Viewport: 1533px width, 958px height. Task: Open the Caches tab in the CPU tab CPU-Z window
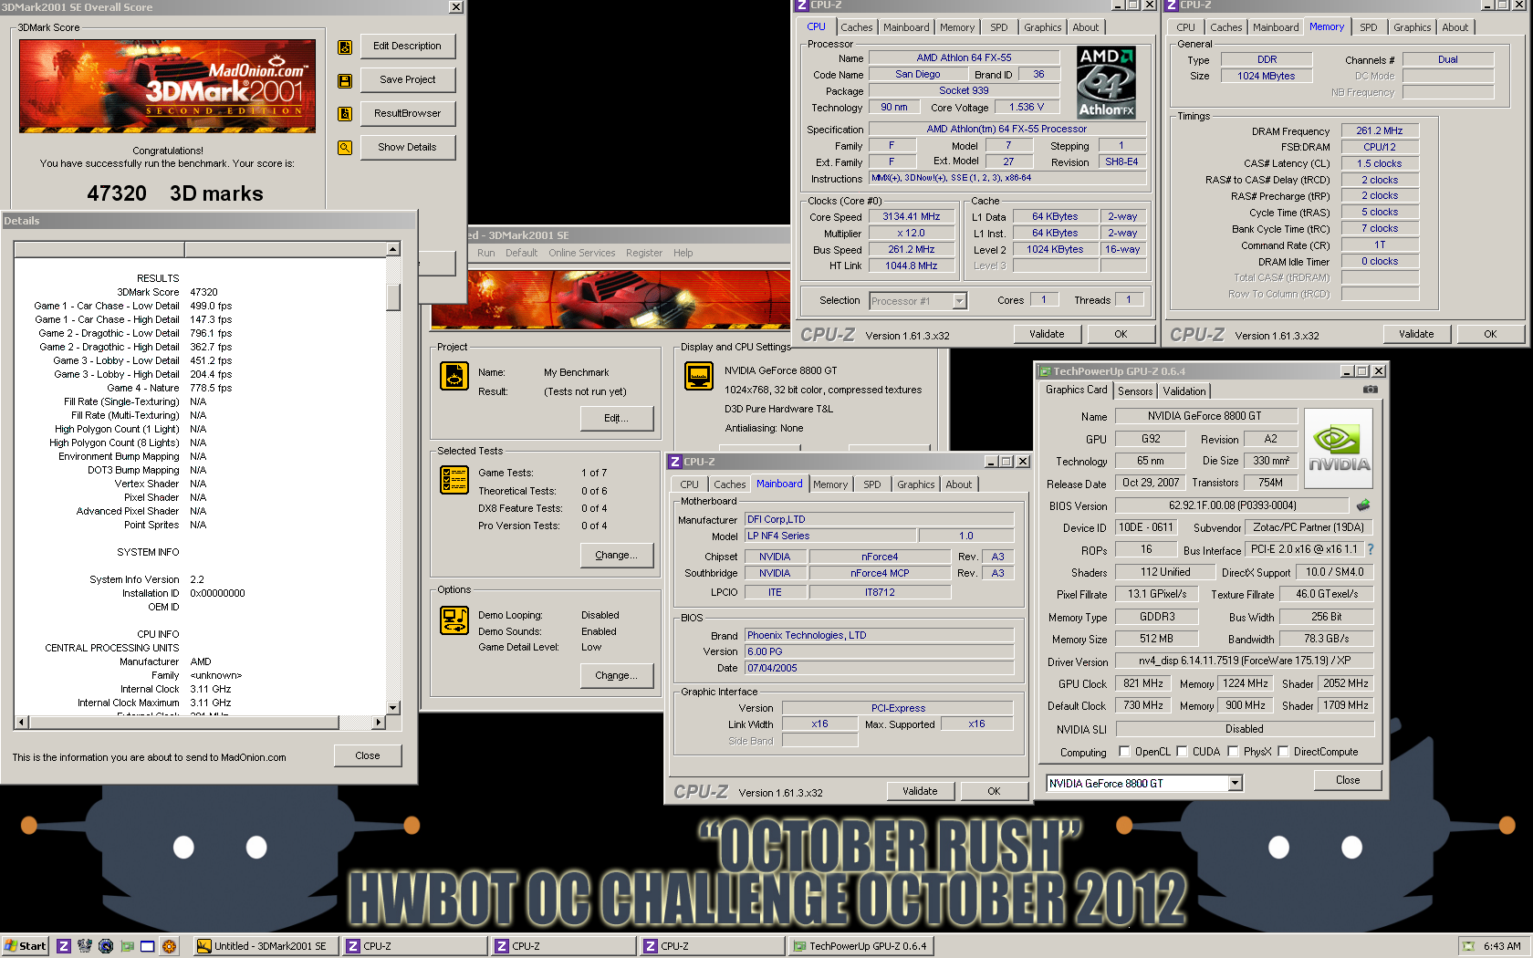point(856,27)
